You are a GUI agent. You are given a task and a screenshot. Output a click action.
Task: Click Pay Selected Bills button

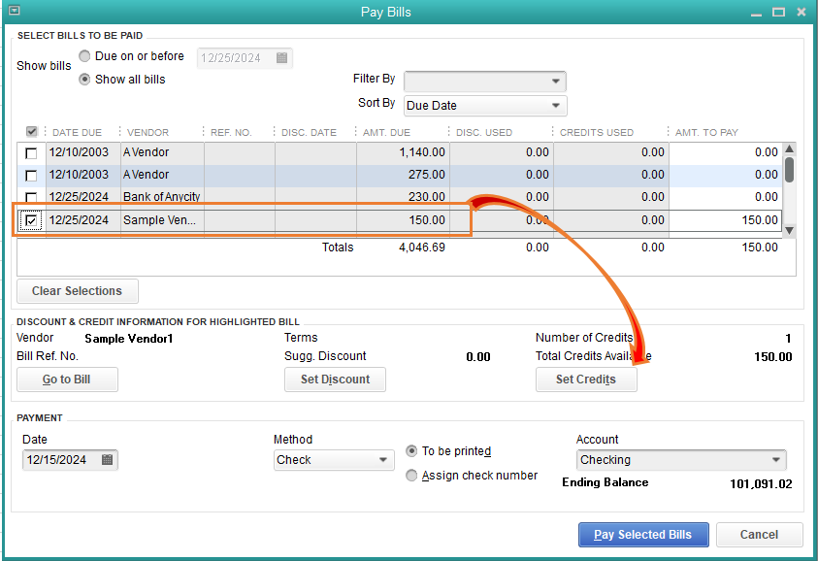pyautogui.click(x=643, y=535)
